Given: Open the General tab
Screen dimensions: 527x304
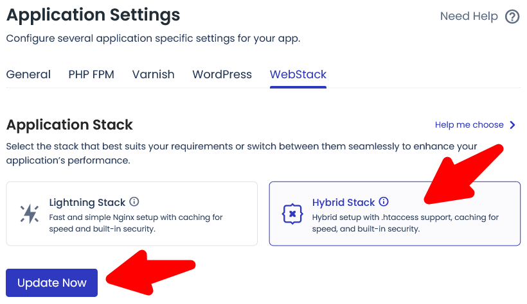Looking at the screenshot, I should pos(28,74).
